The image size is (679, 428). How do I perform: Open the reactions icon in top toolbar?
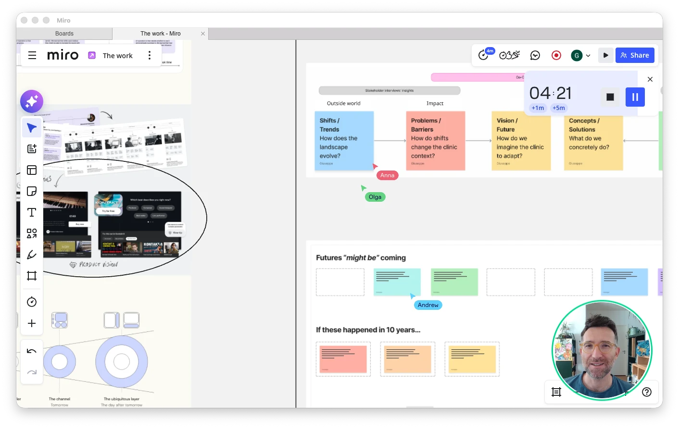coord(510,55)
